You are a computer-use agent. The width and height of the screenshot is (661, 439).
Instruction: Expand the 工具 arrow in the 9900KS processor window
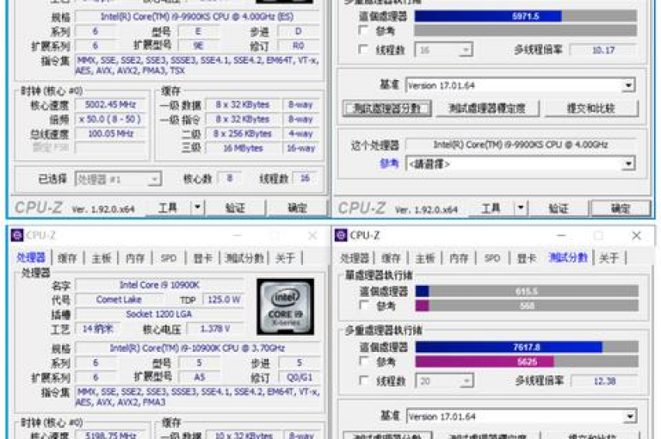[197, 207]
